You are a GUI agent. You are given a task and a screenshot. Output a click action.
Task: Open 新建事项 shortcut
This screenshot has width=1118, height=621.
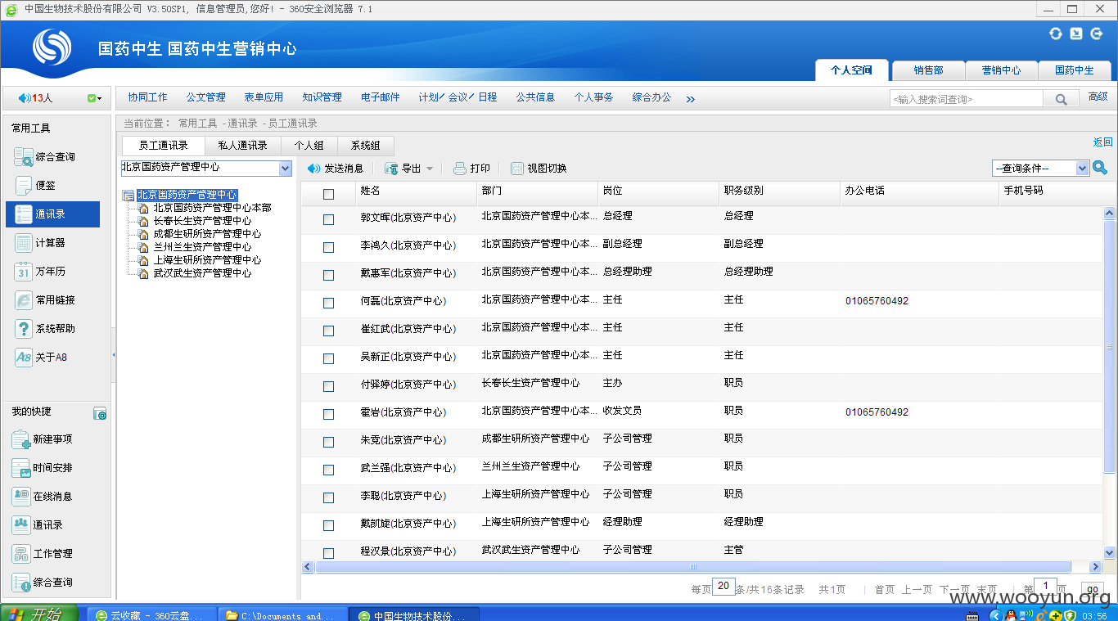[43, 439]
